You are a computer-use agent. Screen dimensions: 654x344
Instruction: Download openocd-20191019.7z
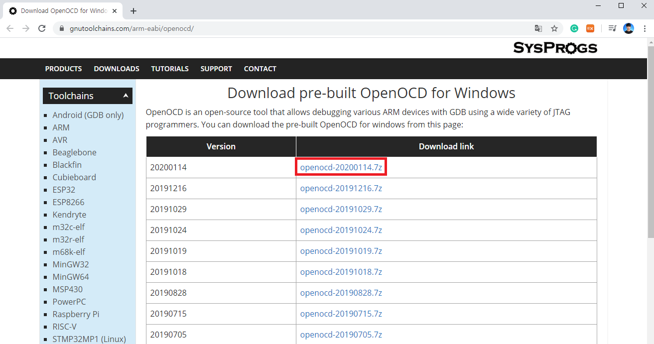coord(341,251)
